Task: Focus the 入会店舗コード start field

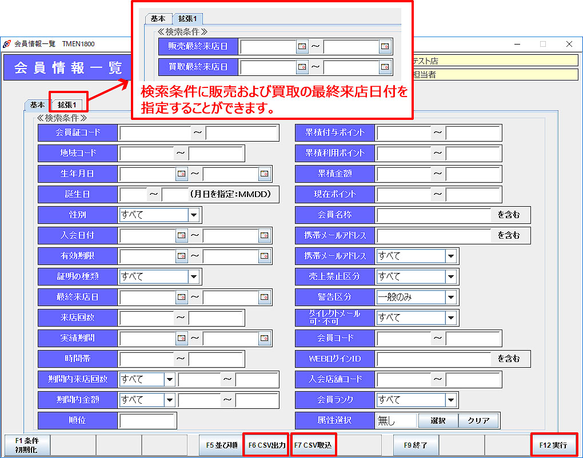Action: click(x=404, y=379)
